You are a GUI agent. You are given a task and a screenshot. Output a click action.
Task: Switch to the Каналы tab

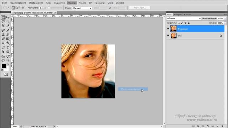pyautogui.click(x=187, y=15)
